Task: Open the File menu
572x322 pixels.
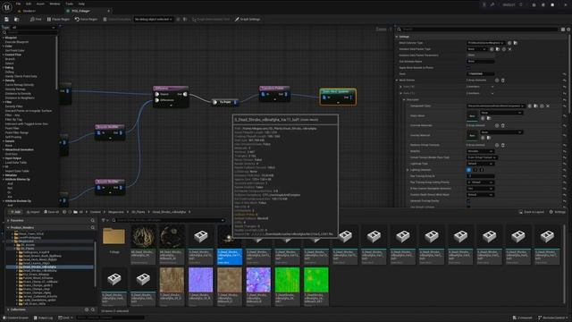Action: click(x=18, y=4)
